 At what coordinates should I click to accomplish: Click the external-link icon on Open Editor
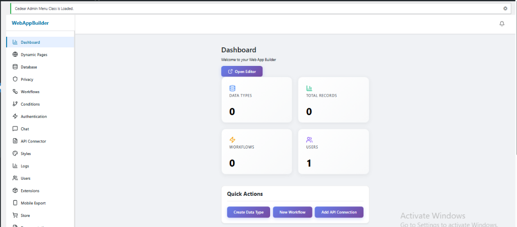(230, 71)
